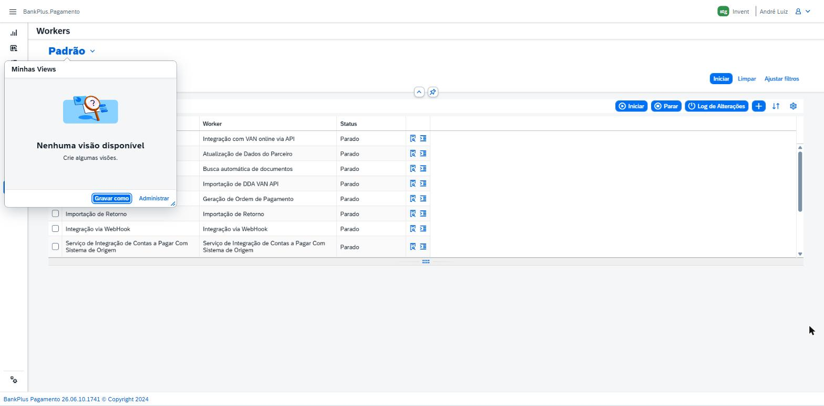Open details icon for Importação de Retorno row
The width and height of the screenshot is (824, 406).
413,214
